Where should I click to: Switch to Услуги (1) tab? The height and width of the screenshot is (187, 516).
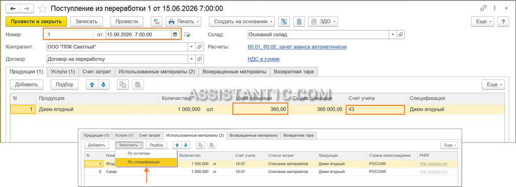coord(63,72)
